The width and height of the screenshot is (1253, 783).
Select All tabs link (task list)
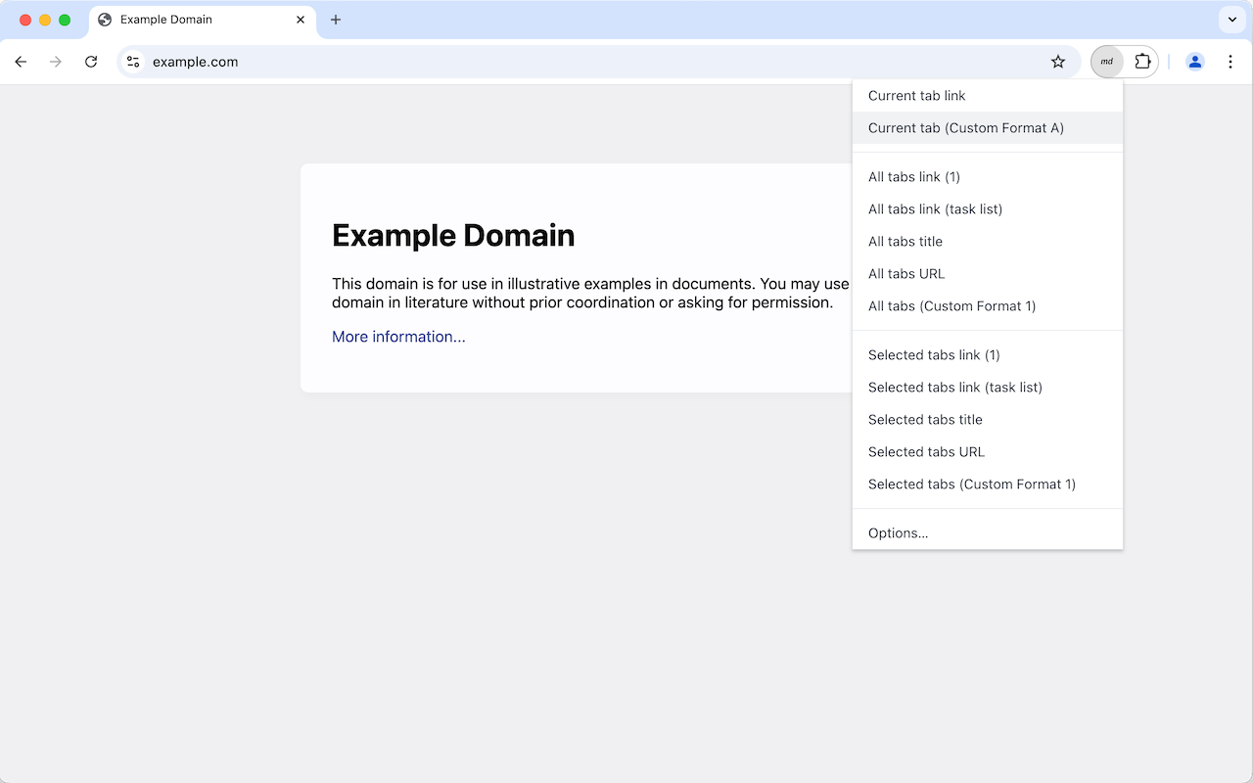935,208
